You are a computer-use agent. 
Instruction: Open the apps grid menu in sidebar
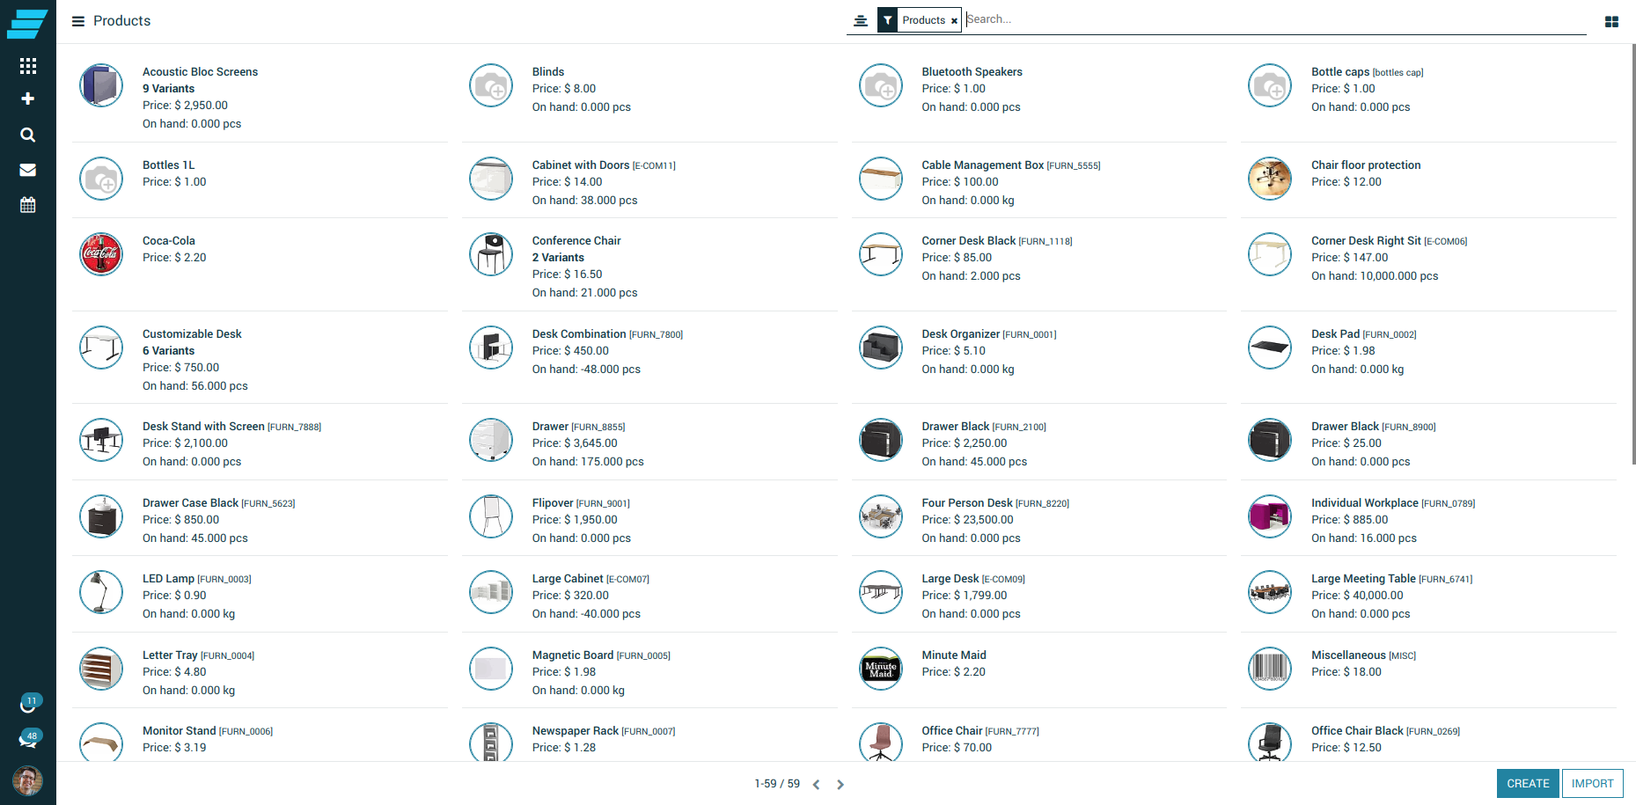pyautogui.click(x=28, y=66)
